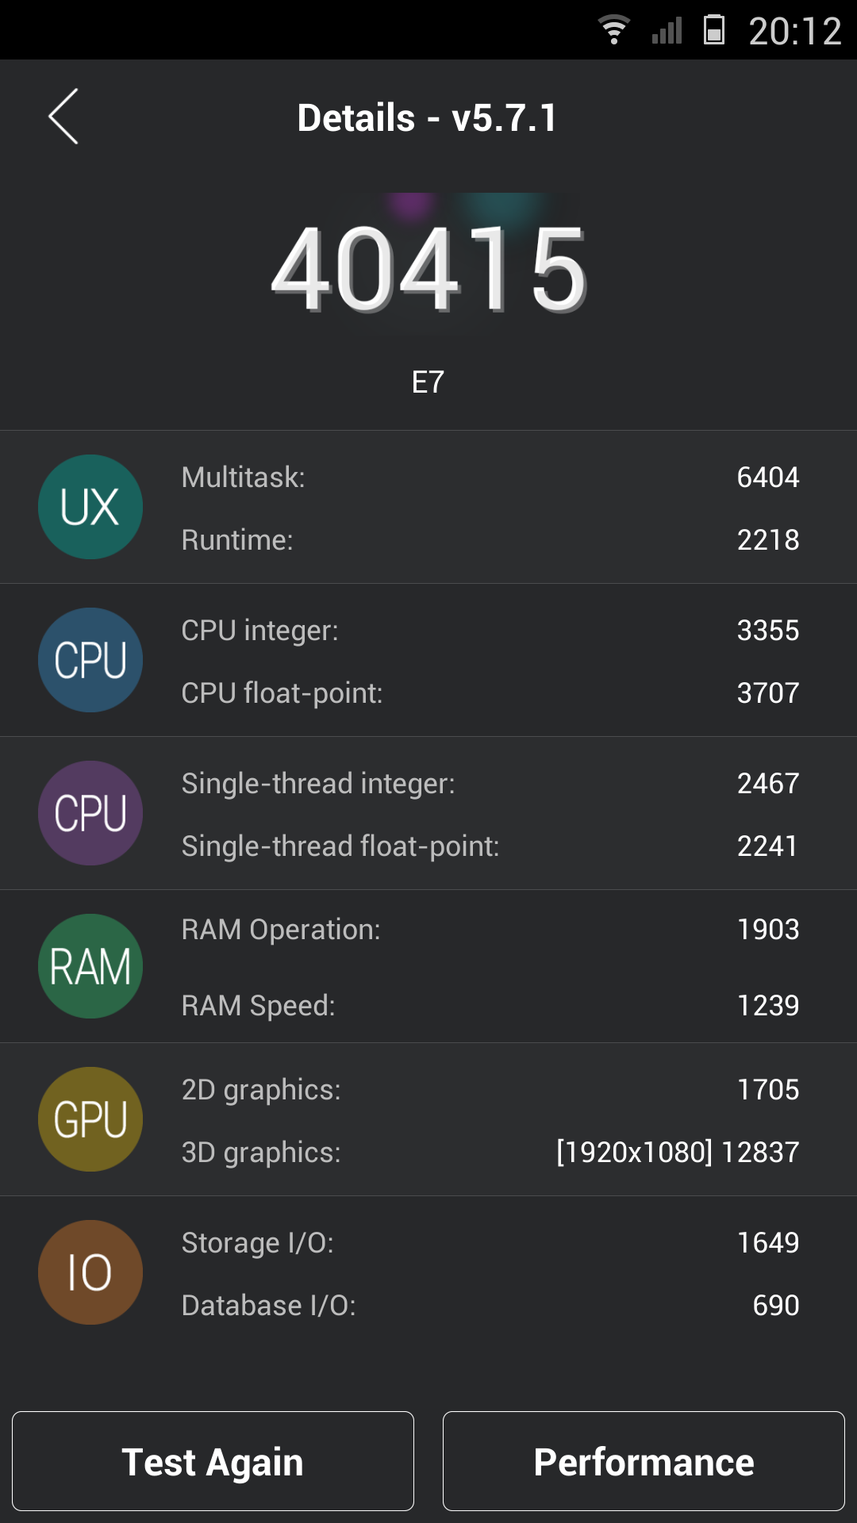The image size is (857, 1523).
Task: Tap the E7 device name label
Action: (428, 382)
